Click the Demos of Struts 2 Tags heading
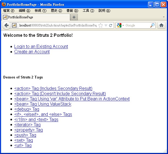This screenshot has width=168, height=154. [23, 77]
